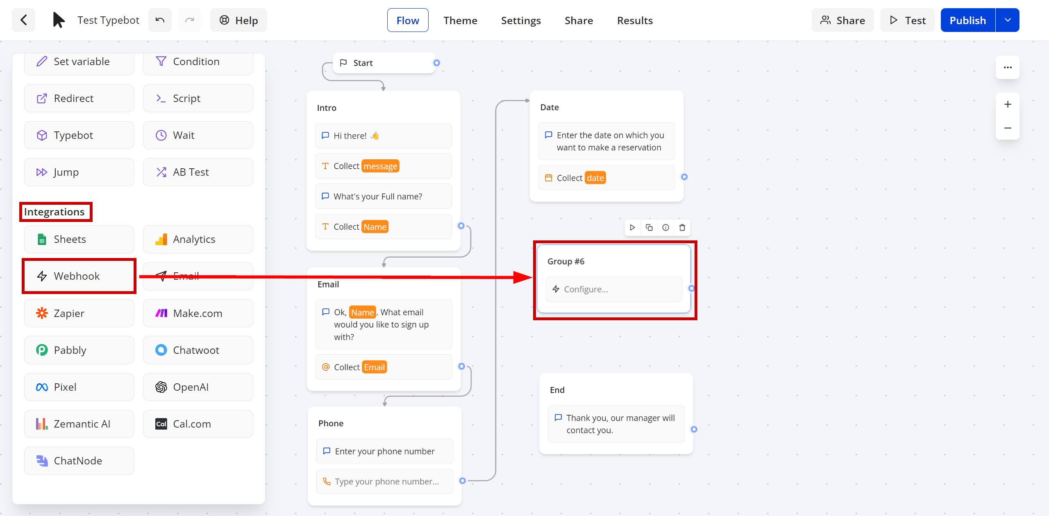Switch to the Theme tab
Screen dimensions: 1049x516
coord(460,20)
